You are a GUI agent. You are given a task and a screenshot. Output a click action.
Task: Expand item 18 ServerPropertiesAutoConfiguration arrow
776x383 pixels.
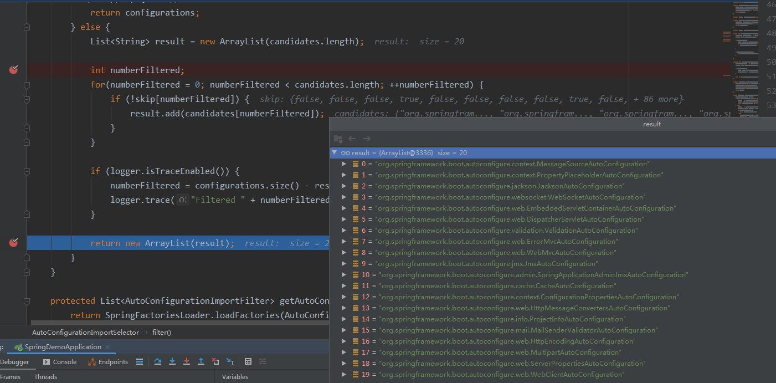tap(344, 364)
